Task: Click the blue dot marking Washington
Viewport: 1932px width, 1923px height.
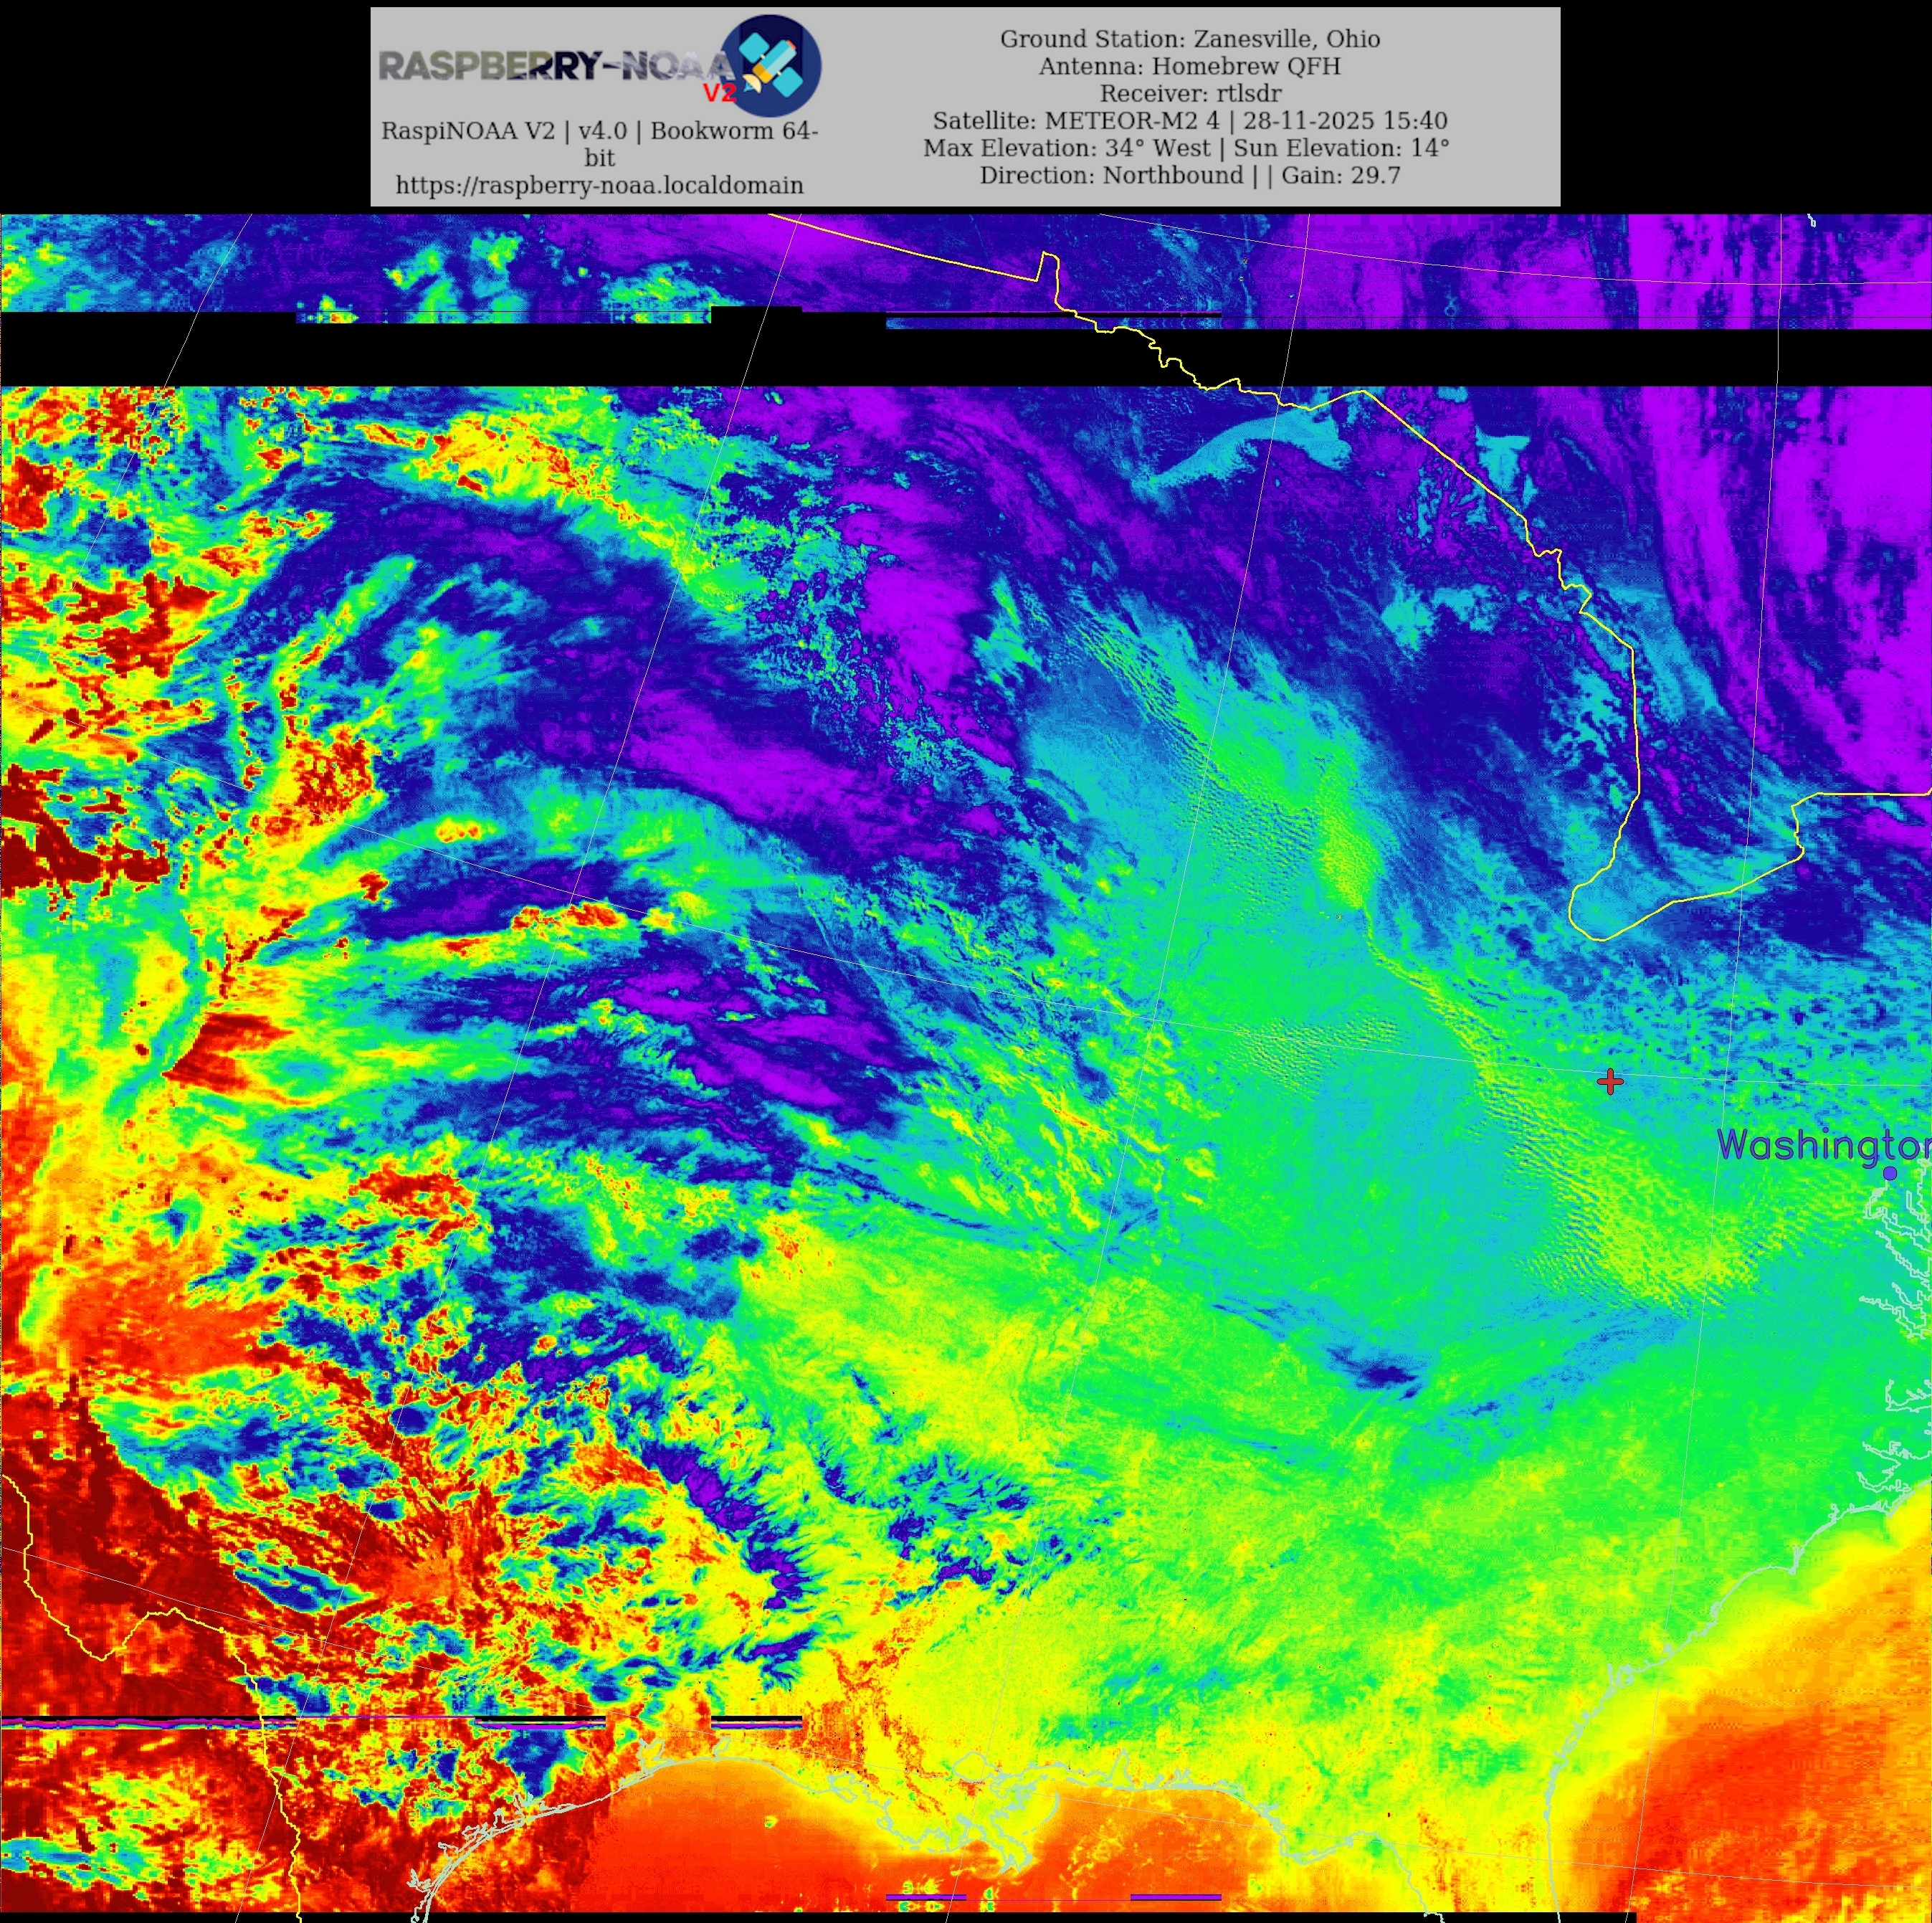Action: pos(1889,1173)
